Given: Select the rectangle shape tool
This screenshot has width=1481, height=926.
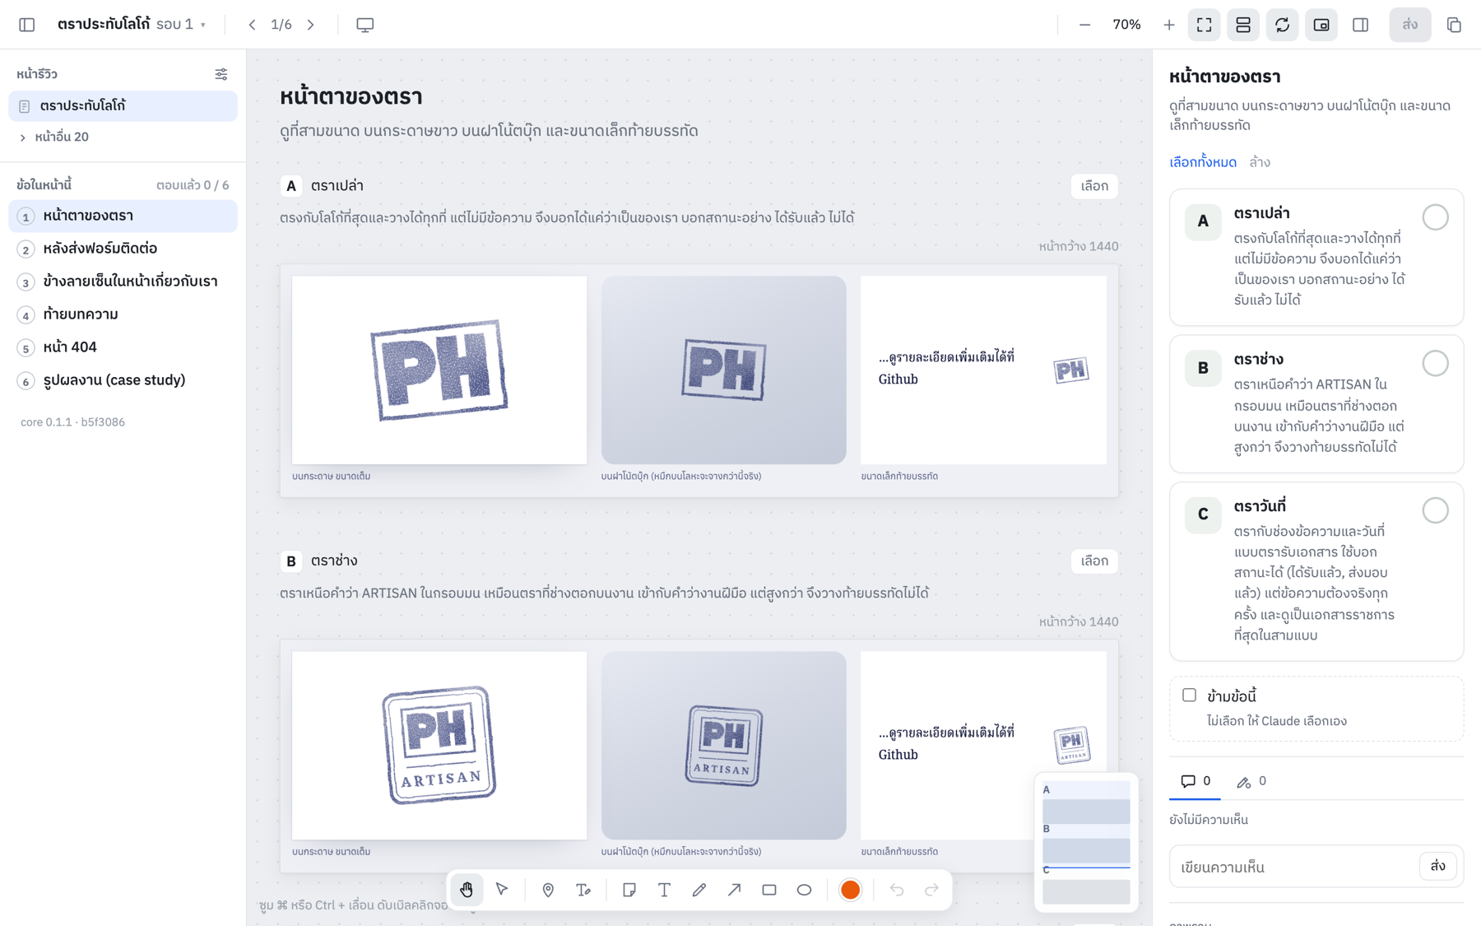Looking at the screenshot, I should [x=769, y=890].
